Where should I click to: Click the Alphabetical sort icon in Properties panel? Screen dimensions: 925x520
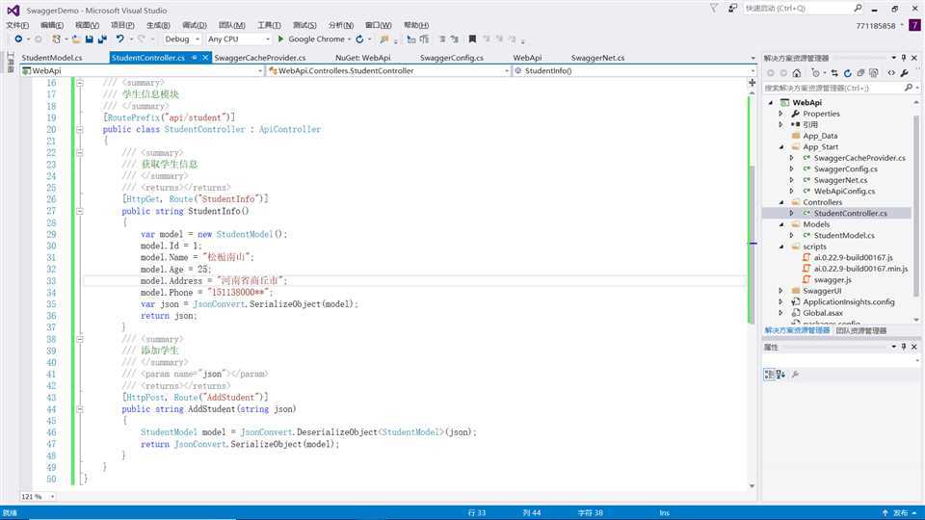pos(780,375)
